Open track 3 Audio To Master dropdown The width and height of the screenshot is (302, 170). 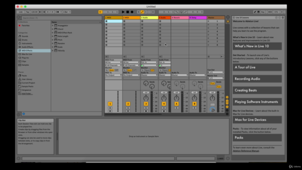tap(149, 75)
